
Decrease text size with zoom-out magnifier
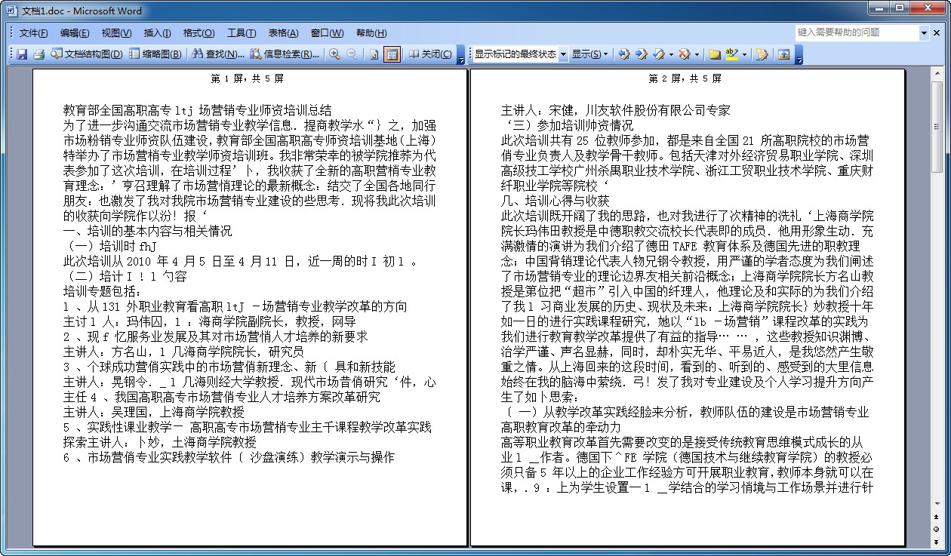click(352, 54)
